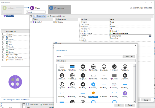Enable the Color Change attribute group
The width and height of the screenshot is (155, 108).
tap(3, 55)
